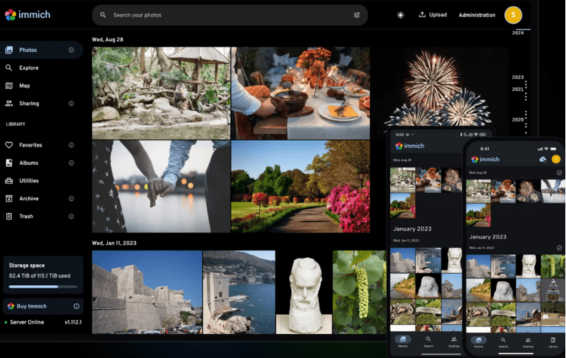The height and width of the screenshot is (358, 566).
Task: Select the Sharing tab on the 10:02 phone
Action: tap(454, 341)
